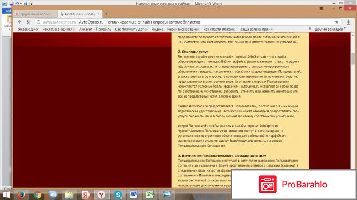
Task: Open File Explorer from the taskbar
Action: [x=69, y=195]
